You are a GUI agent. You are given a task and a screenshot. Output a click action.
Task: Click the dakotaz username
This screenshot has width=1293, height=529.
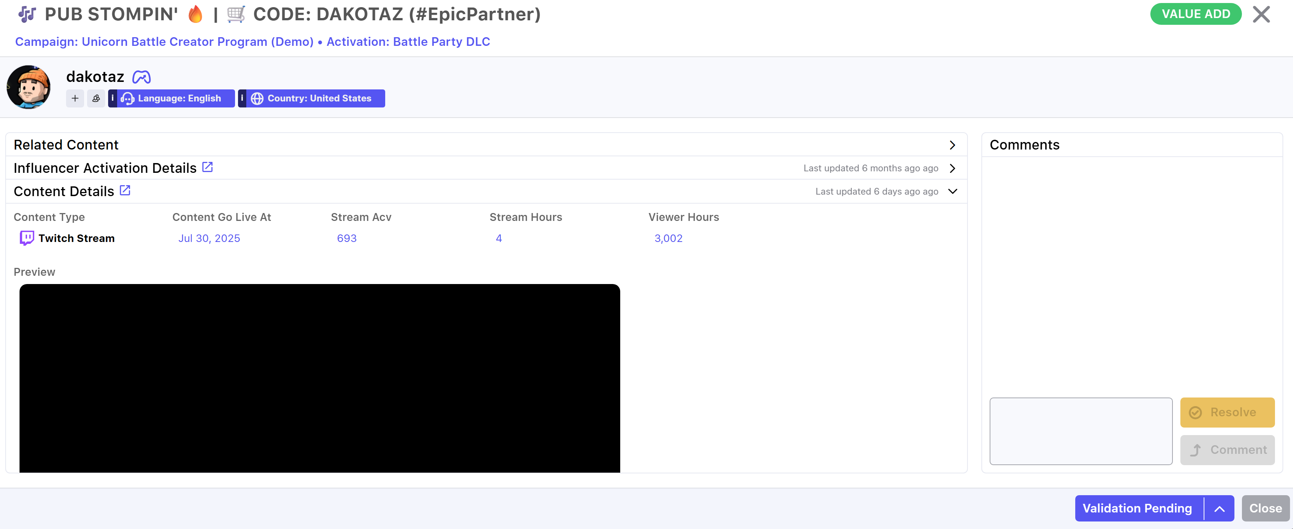(x=95, y=77)
